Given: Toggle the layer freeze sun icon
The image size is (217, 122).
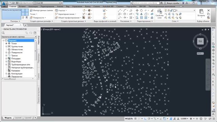Looking at the screenshot, I should point(169,11).
